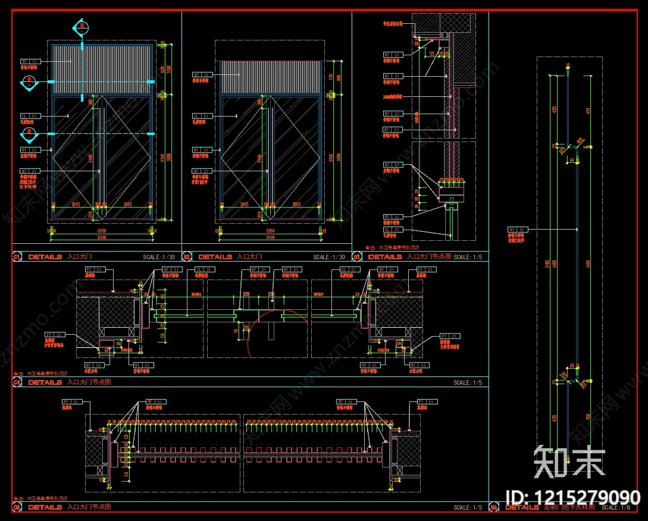648x521 pixels.
Task: Click the 2400 handle height dimension in detail 01
Action: click(90, 158)
